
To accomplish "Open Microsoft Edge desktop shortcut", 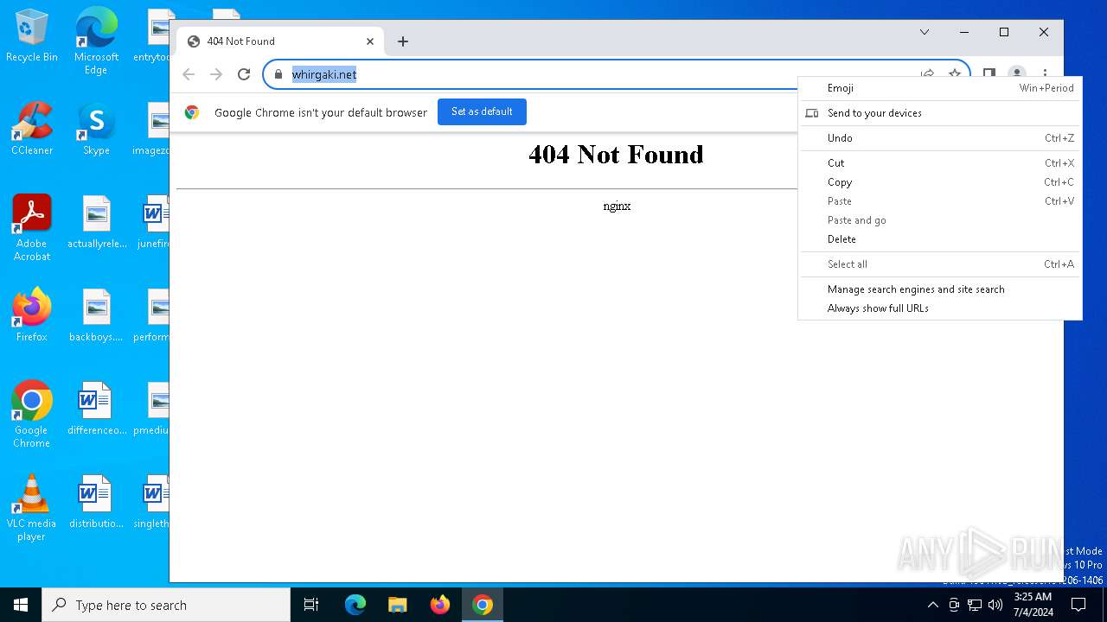I will click(x=96, y=41).
